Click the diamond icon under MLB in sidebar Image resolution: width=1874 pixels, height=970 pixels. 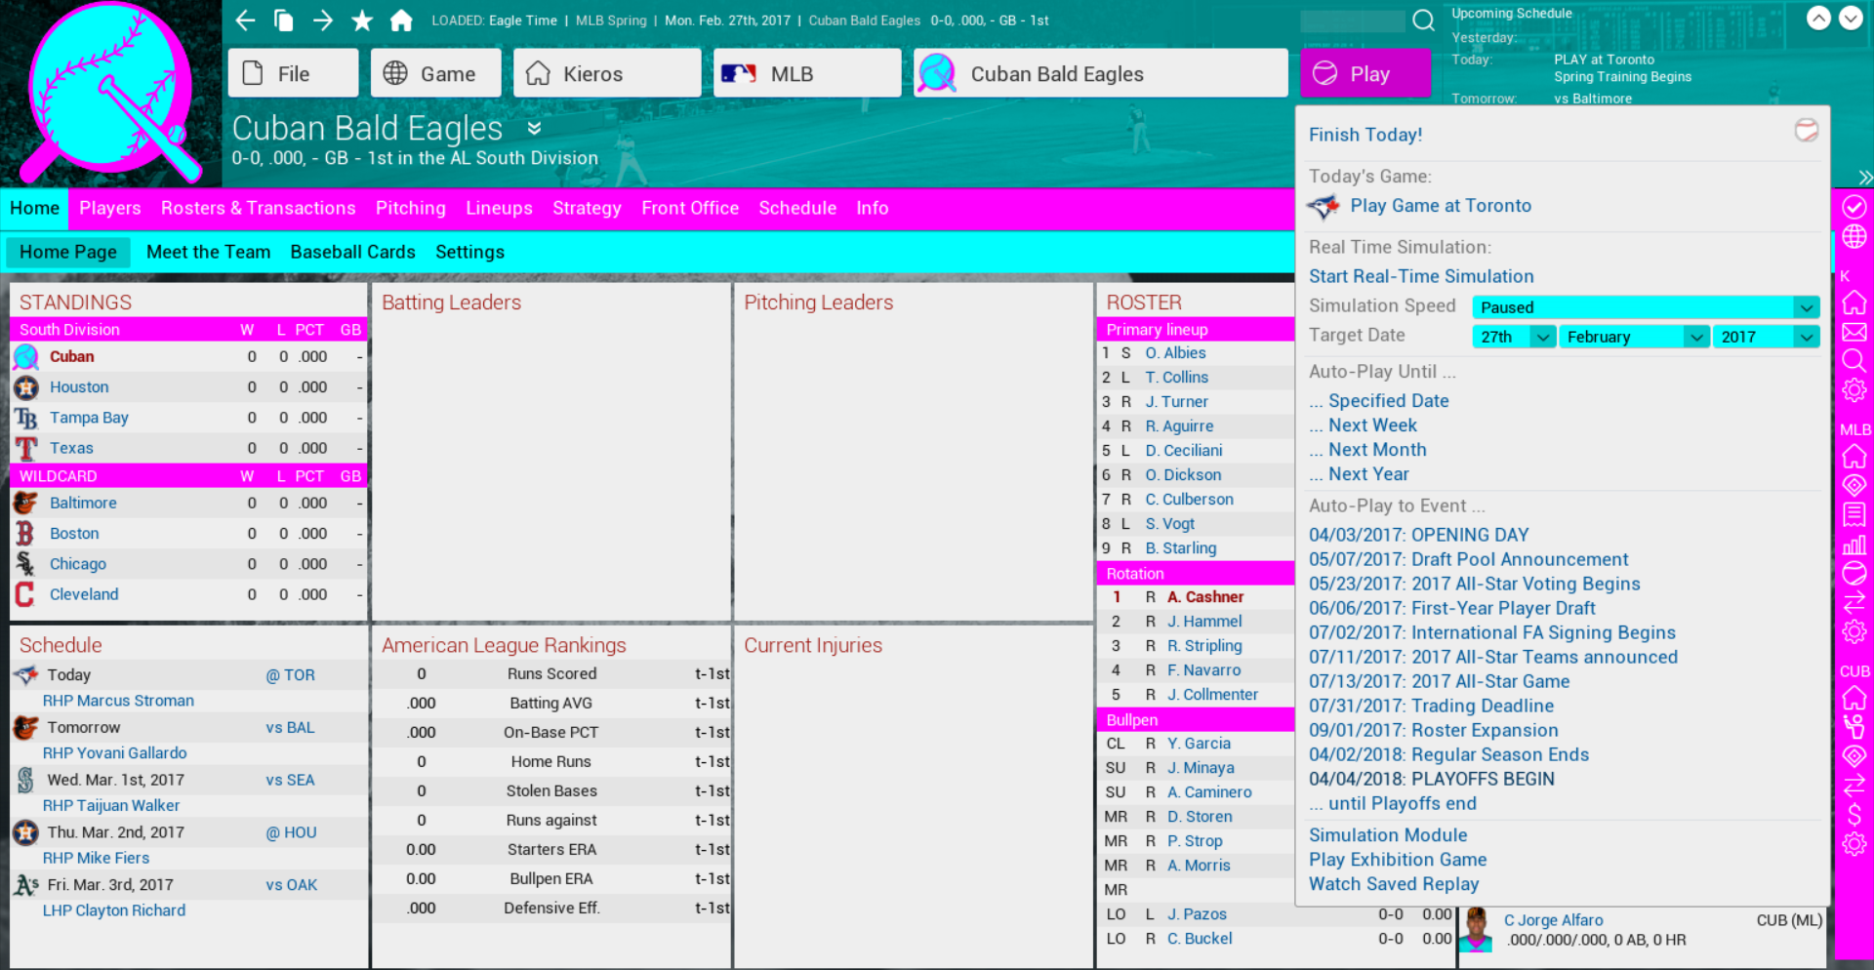(x=1854, y=485)
